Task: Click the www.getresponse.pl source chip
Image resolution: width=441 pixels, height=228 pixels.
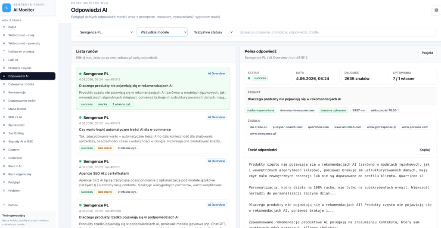Action: 382,127
